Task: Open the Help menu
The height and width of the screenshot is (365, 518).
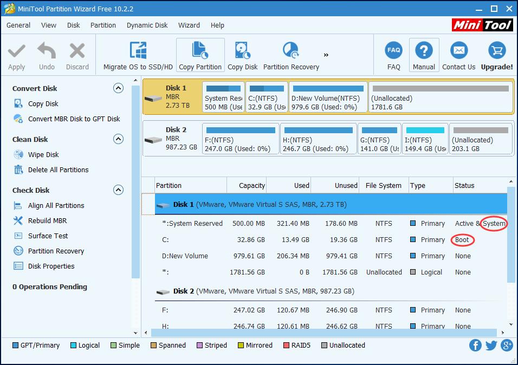Action: pos(217,25)
